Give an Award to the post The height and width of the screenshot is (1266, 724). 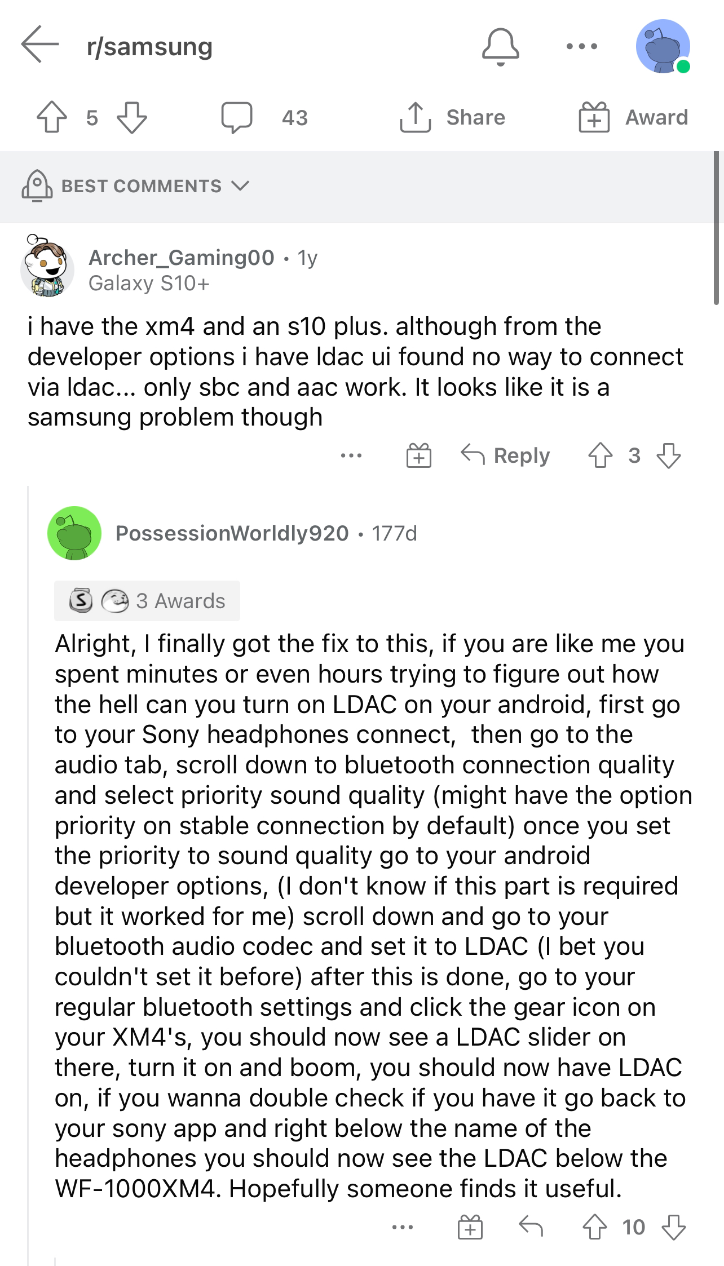[x=633, y=117]
